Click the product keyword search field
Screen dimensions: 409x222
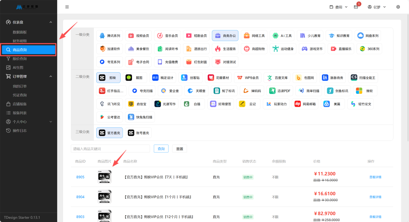click(110, 149)
